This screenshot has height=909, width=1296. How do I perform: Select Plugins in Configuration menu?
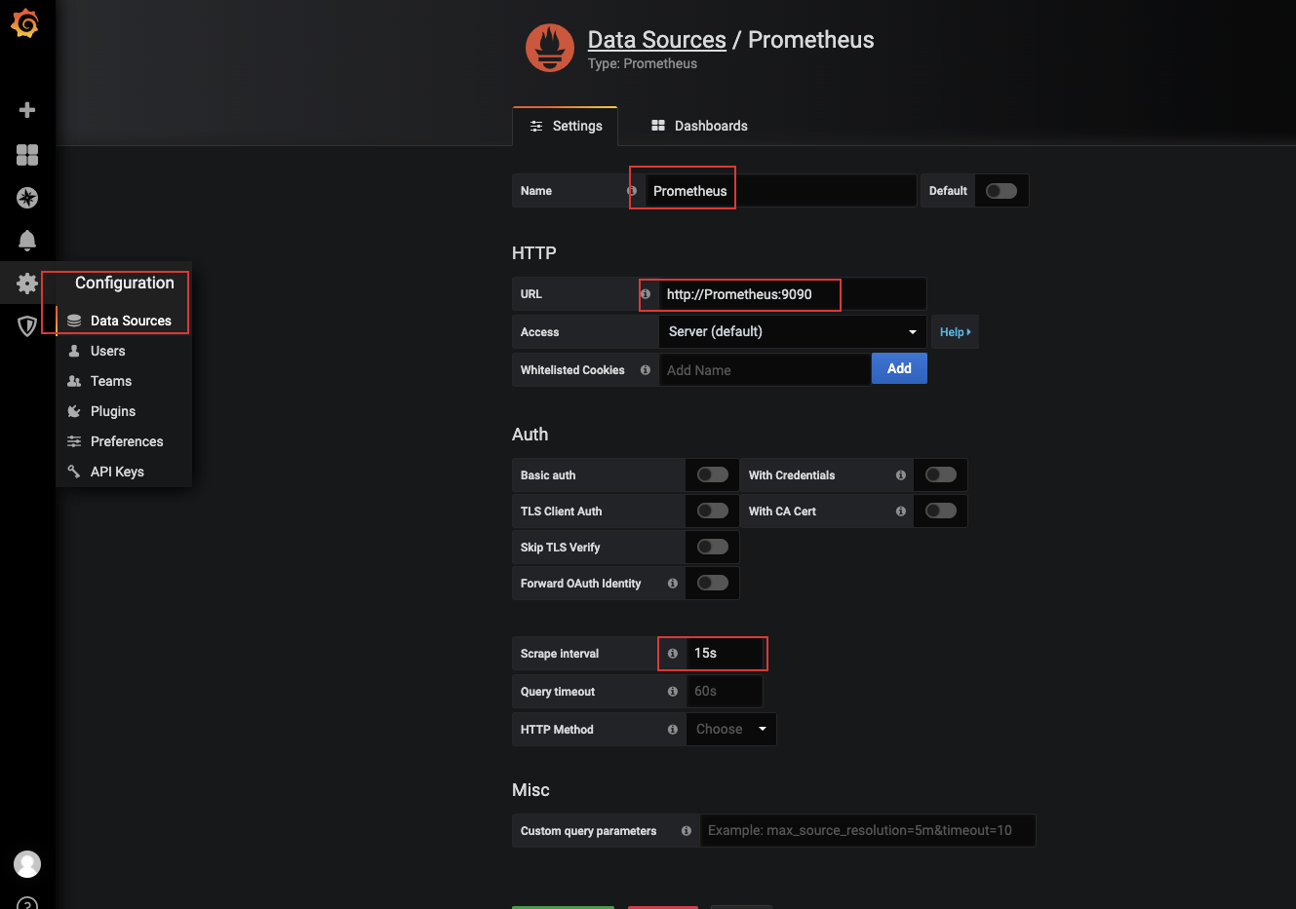pos(124,411)
